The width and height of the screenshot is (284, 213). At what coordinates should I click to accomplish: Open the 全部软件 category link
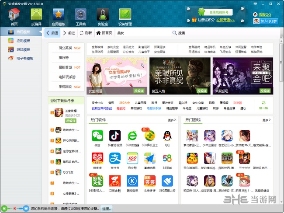97,47
